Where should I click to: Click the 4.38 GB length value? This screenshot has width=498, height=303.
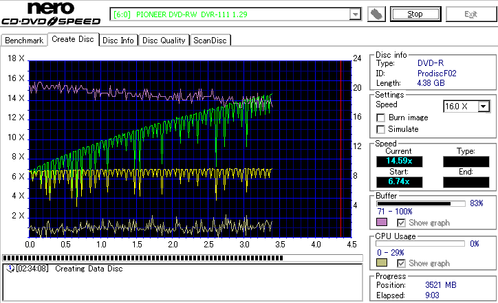pyautogui.click(x=431, y=83)
